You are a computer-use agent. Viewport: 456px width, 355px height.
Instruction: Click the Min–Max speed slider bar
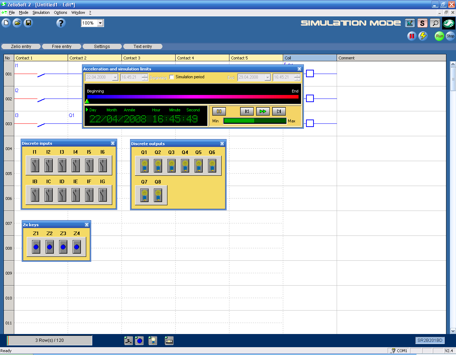tap(255, 121)
